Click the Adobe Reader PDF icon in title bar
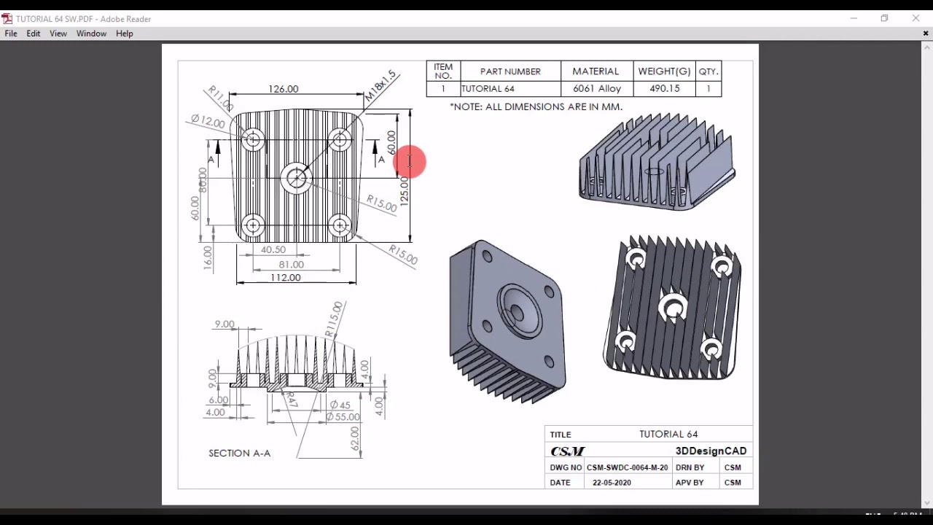The image size is (933, 525). coord(7,18)
